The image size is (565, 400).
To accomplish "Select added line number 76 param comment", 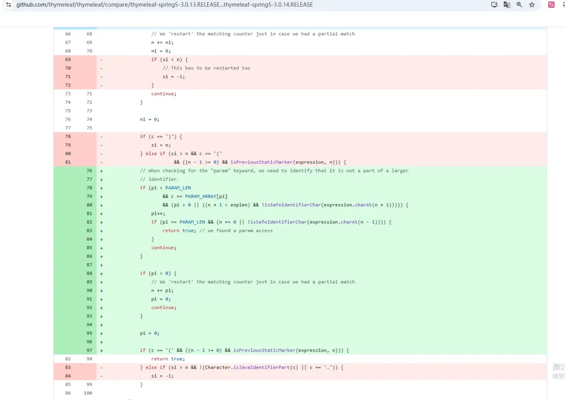I will point(89,171).
